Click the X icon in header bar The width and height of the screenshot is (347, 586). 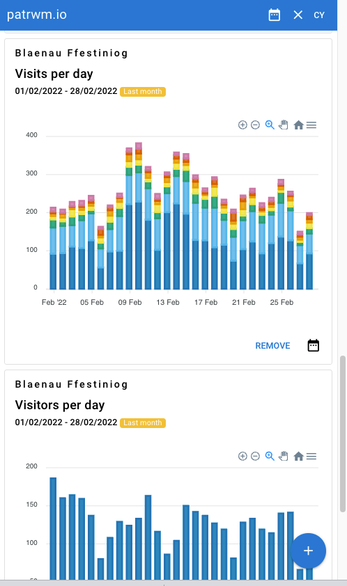[x=298, y=15]
